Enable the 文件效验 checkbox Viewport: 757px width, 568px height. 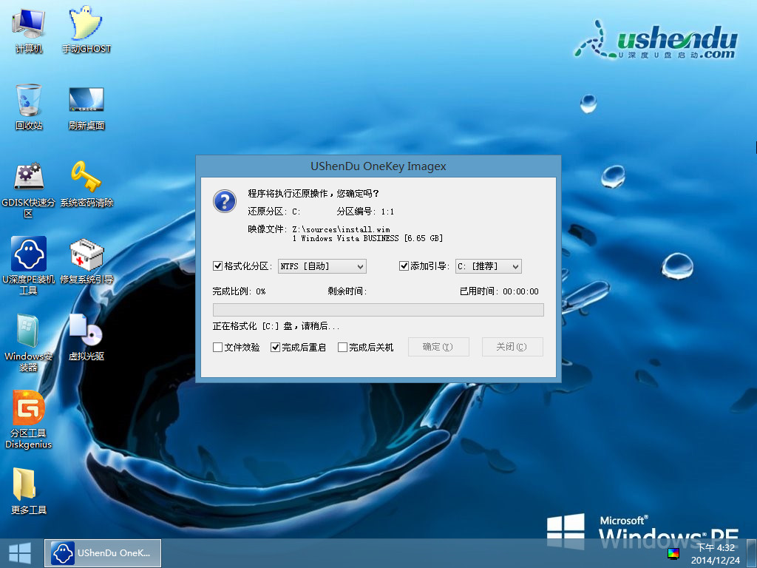[x=217, y=346]
